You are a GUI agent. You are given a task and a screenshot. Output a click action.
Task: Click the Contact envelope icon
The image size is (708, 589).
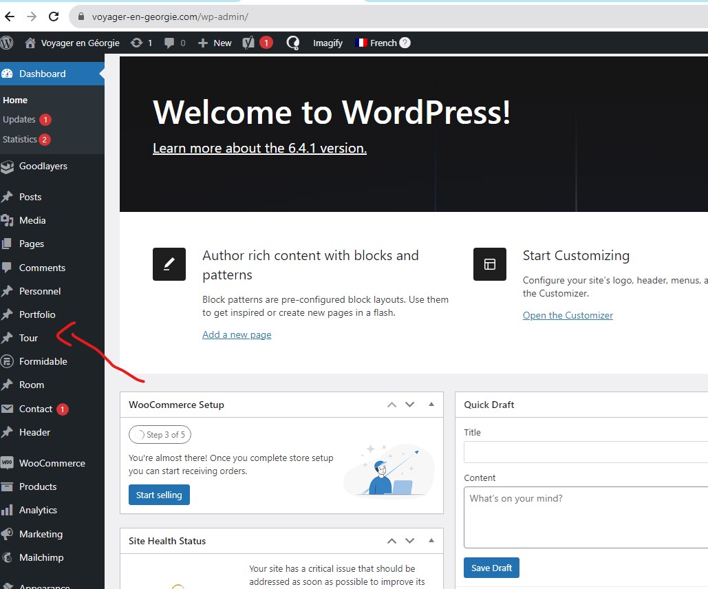tap(7, 409)
